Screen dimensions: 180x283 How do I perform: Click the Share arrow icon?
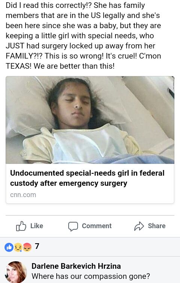pyautogui.click(x=139, y=226)
